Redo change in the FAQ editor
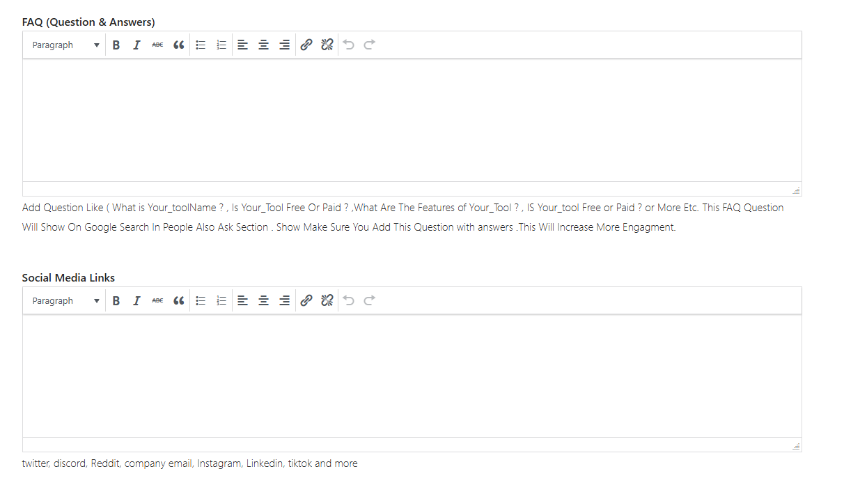844x499 pixels. [x=370, y=45]
